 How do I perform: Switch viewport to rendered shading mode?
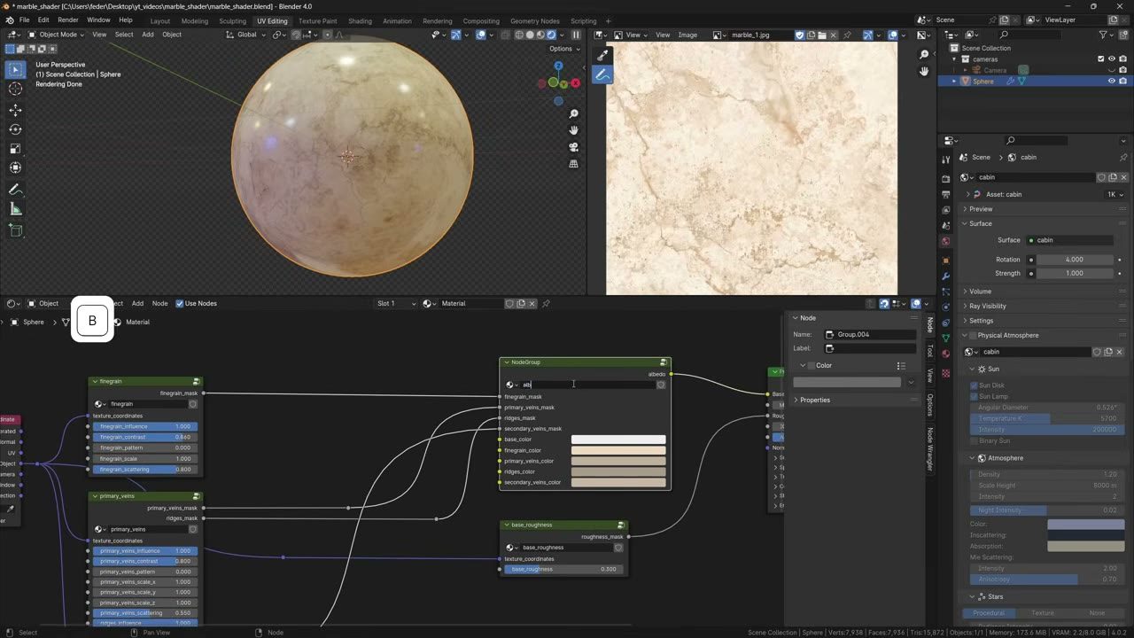[x=551, y=35]
